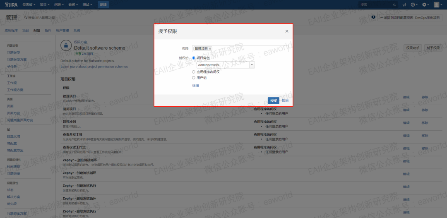Viewport: 447px width, 218px height.
Task: Click the 共享 224 项目 badge
Action: 84,54
